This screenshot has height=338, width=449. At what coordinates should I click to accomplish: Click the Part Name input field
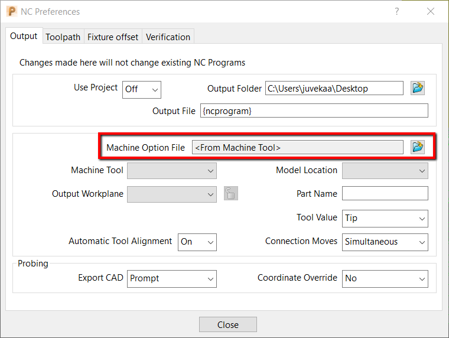(385, 194)
